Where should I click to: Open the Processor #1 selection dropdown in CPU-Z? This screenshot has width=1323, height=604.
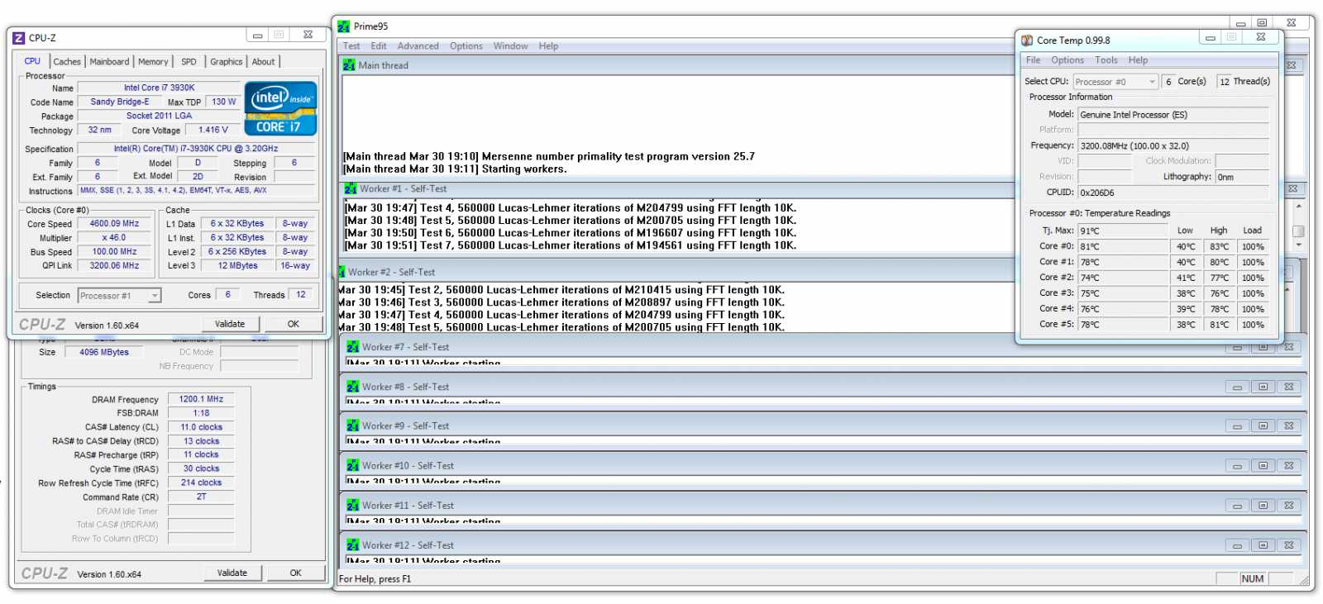point(119,296)
